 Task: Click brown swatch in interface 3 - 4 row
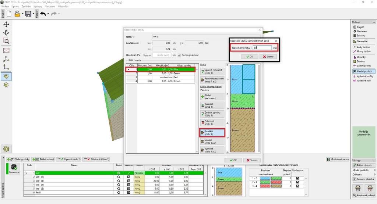coord(276,186)
